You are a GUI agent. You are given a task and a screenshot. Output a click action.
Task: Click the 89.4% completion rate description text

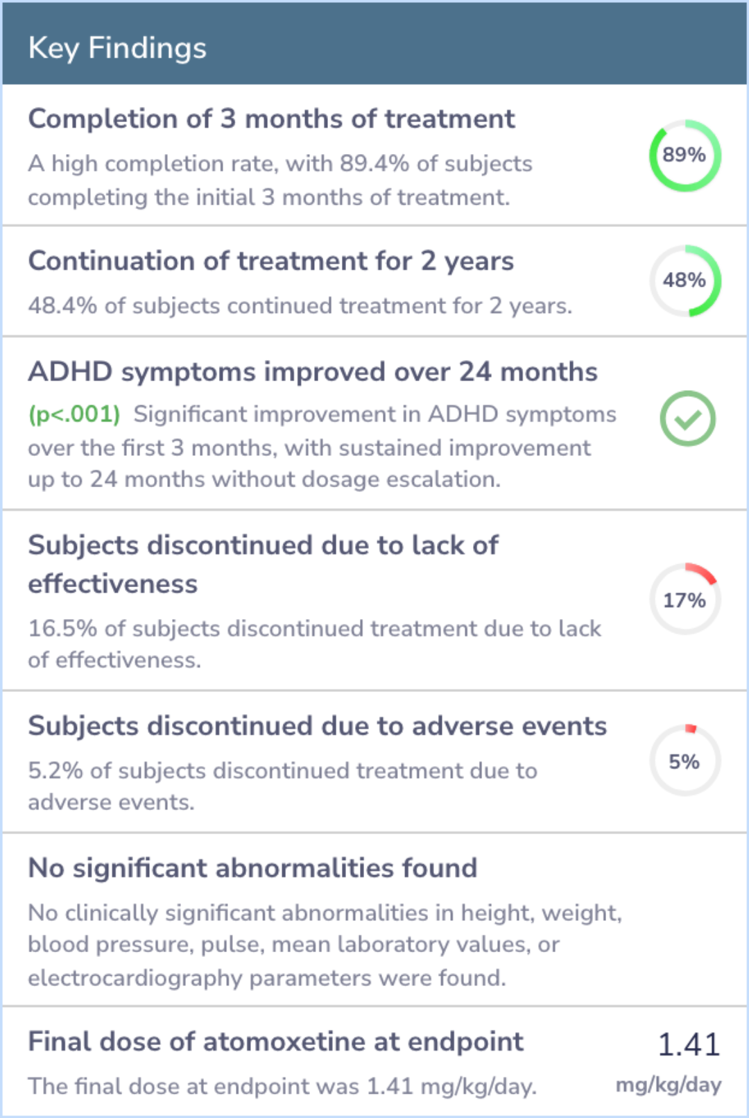280,180
